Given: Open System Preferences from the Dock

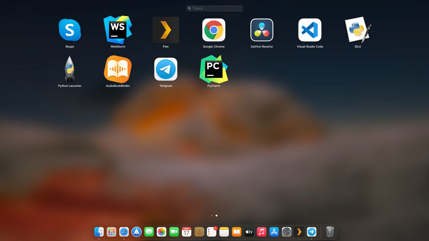Looking at the screenshot, I should pyautogui.click(x=287, y=232).
